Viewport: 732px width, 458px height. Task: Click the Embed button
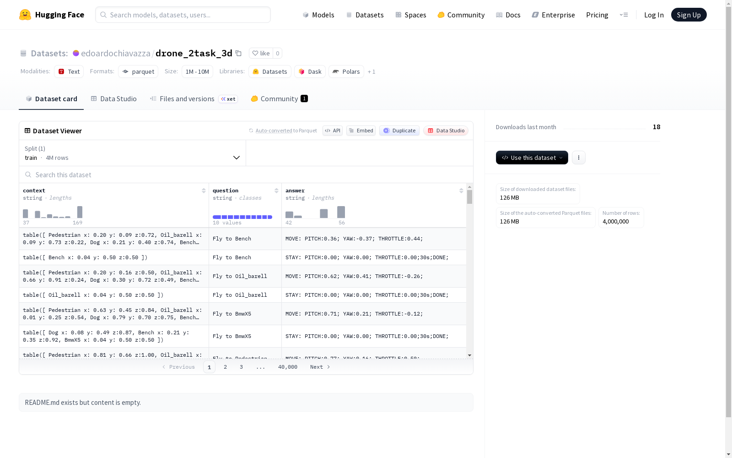[x=361, y=131]
